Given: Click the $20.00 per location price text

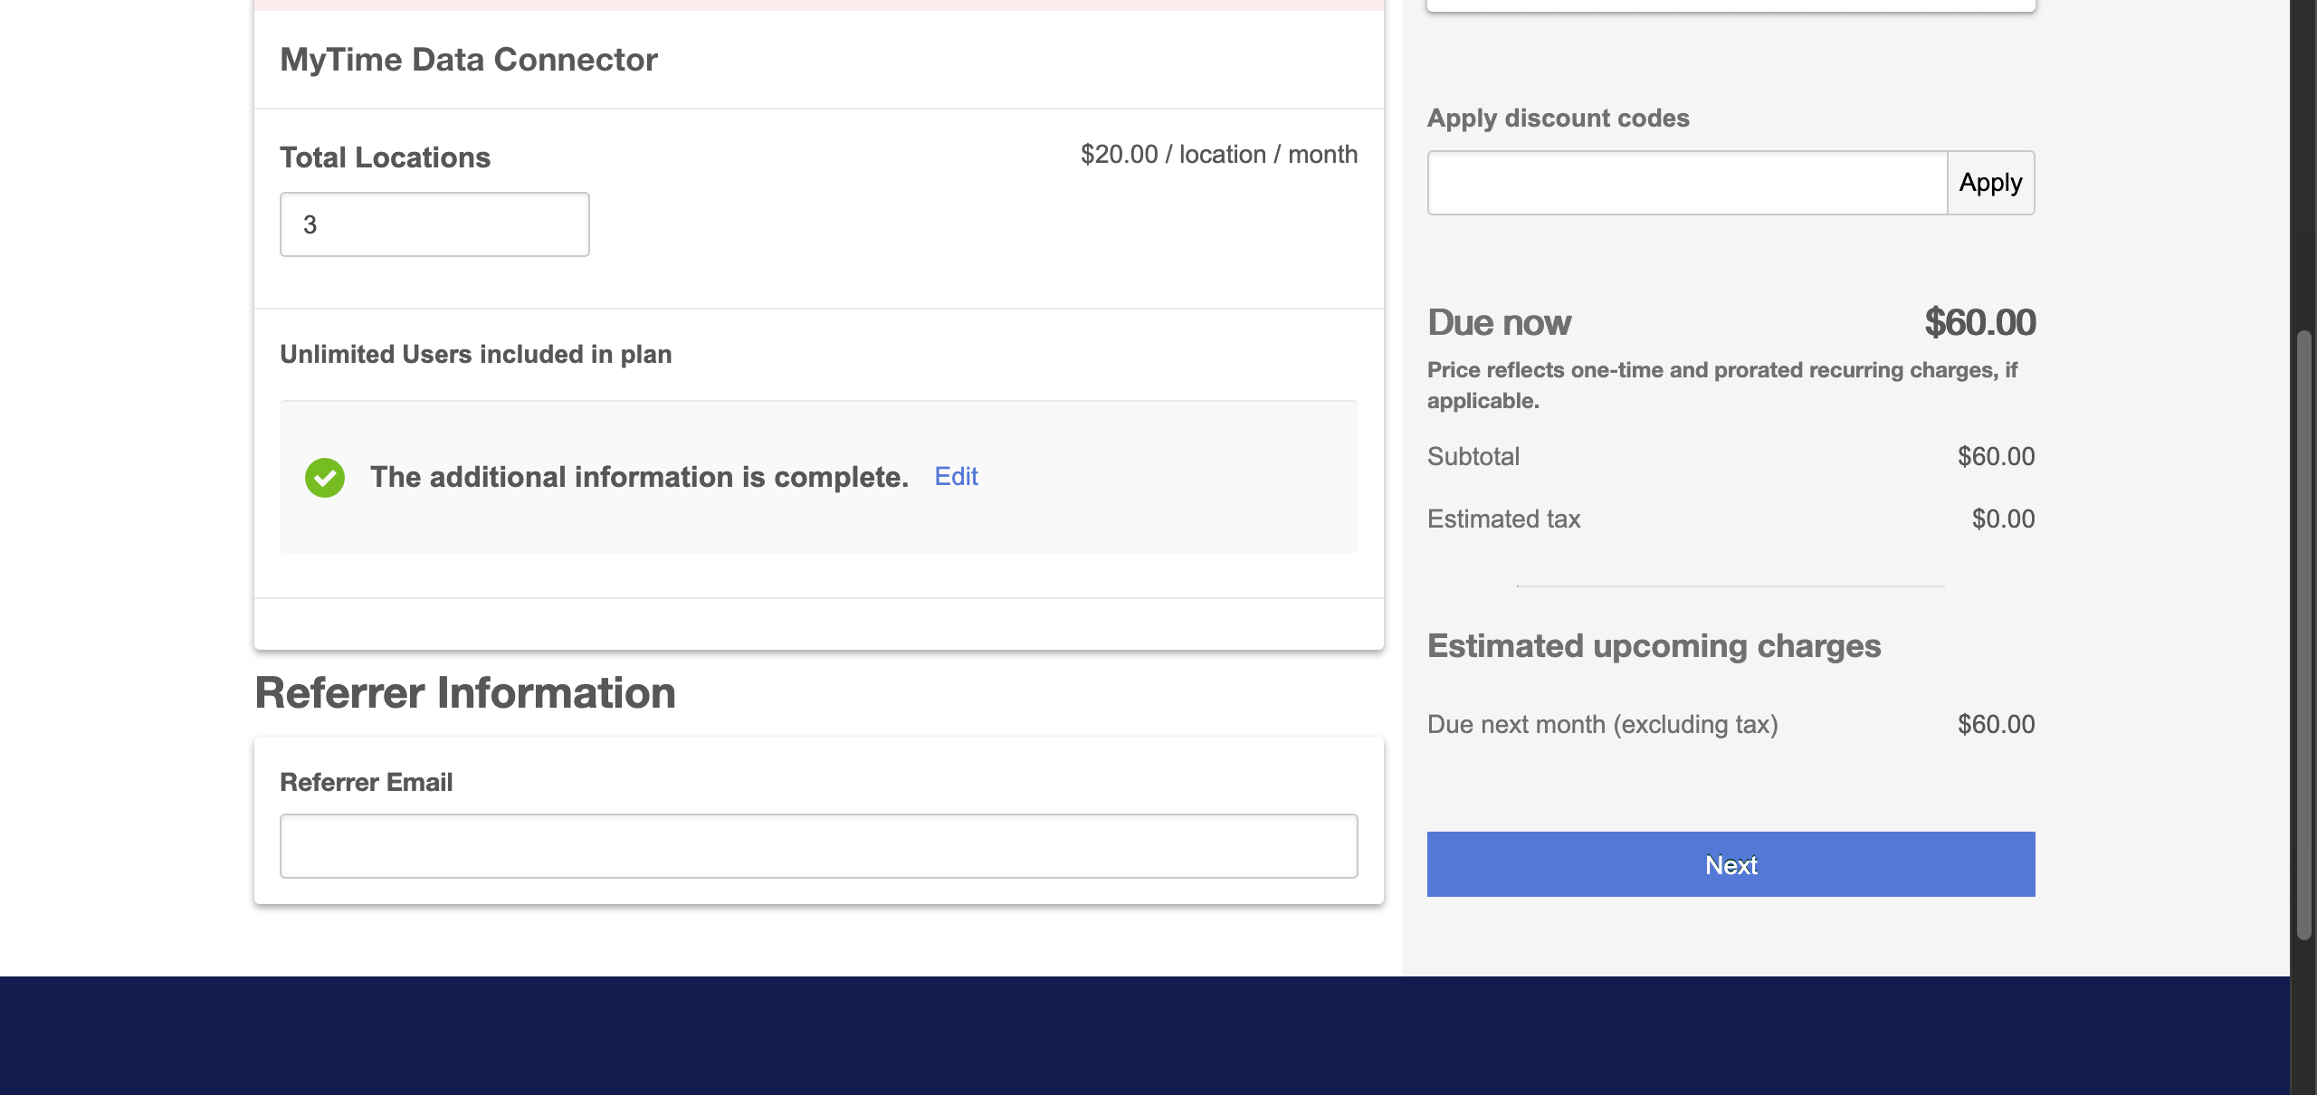Looking at the screenshot, I should (x=1218, y=155).
